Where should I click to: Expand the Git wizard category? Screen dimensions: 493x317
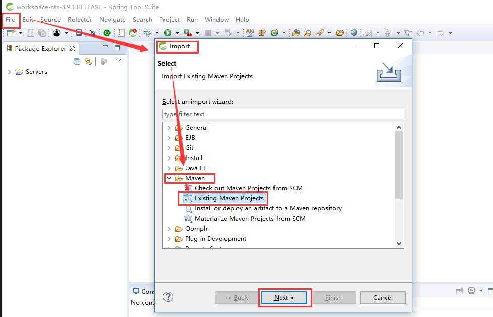pyautogui.click(x=169, y=148)
